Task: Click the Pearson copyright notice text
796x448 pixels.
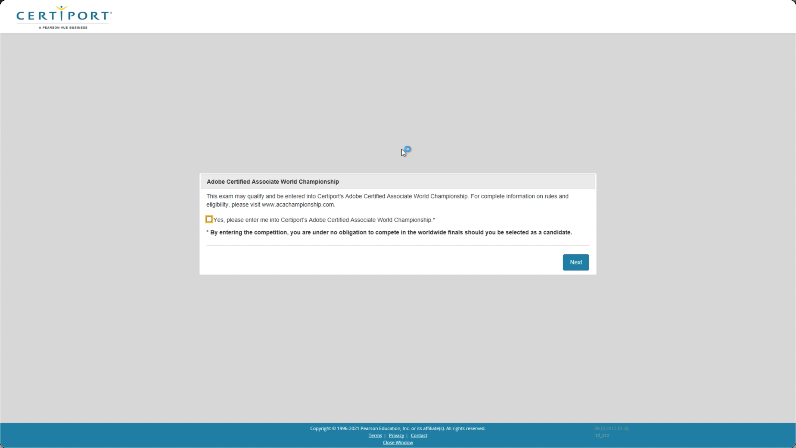Action: click(x=398, y=428)
